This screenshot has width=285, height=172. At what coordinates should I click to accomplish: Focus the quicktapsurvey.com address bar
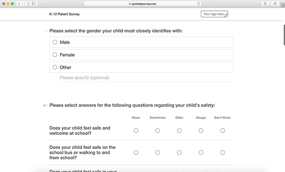[x=142, y=4]
